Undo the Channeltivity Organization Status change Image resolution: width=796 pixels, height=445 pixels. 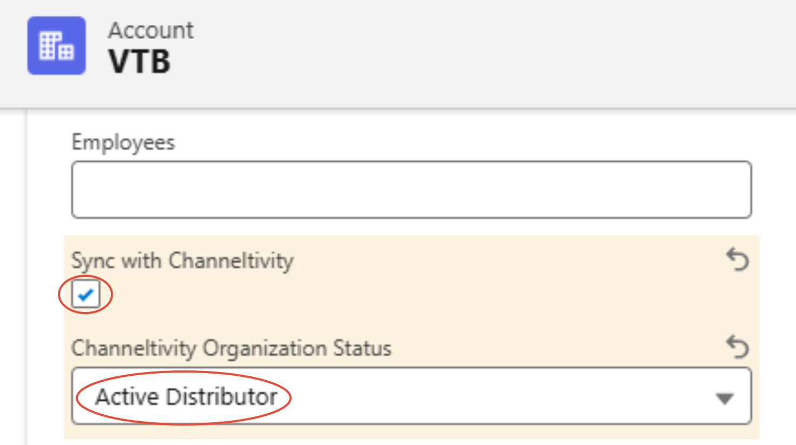738,347
